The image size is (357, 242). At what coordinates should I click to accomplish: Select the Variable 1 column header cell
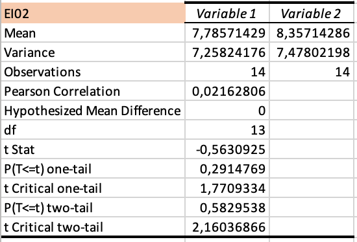tap(227, 13)
